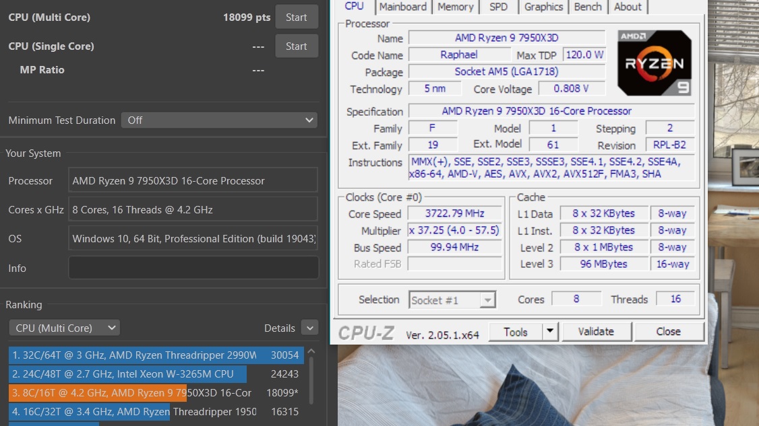This screenshot has width=759, height=426.
Task: Click the Level 3 cache 96 MBytes value
Action: coord(603,264)
